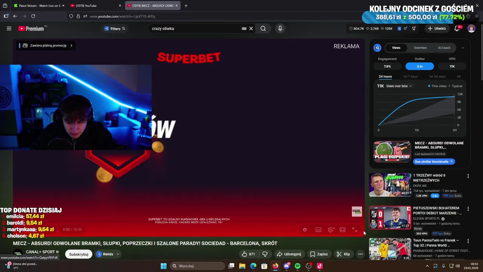
Task: Click the vidIQ round logo in side panel
Action: (x=377, y=48)
